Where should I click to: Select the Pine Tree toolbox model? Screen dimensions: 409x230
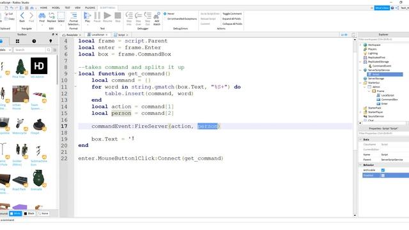click(x=20, y=66)
